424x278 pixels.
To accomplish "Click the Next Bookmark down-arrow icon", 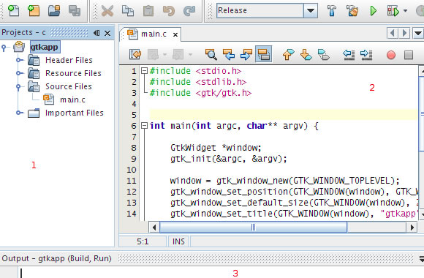I will tap(306, 54).
